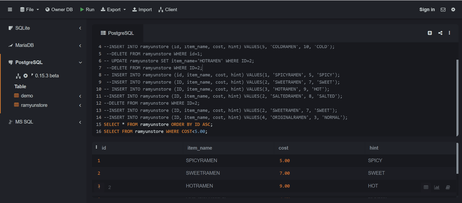Click the Table heading in sidebar
The width and height of the screenshot is (462, 203).
click(20, 87)
